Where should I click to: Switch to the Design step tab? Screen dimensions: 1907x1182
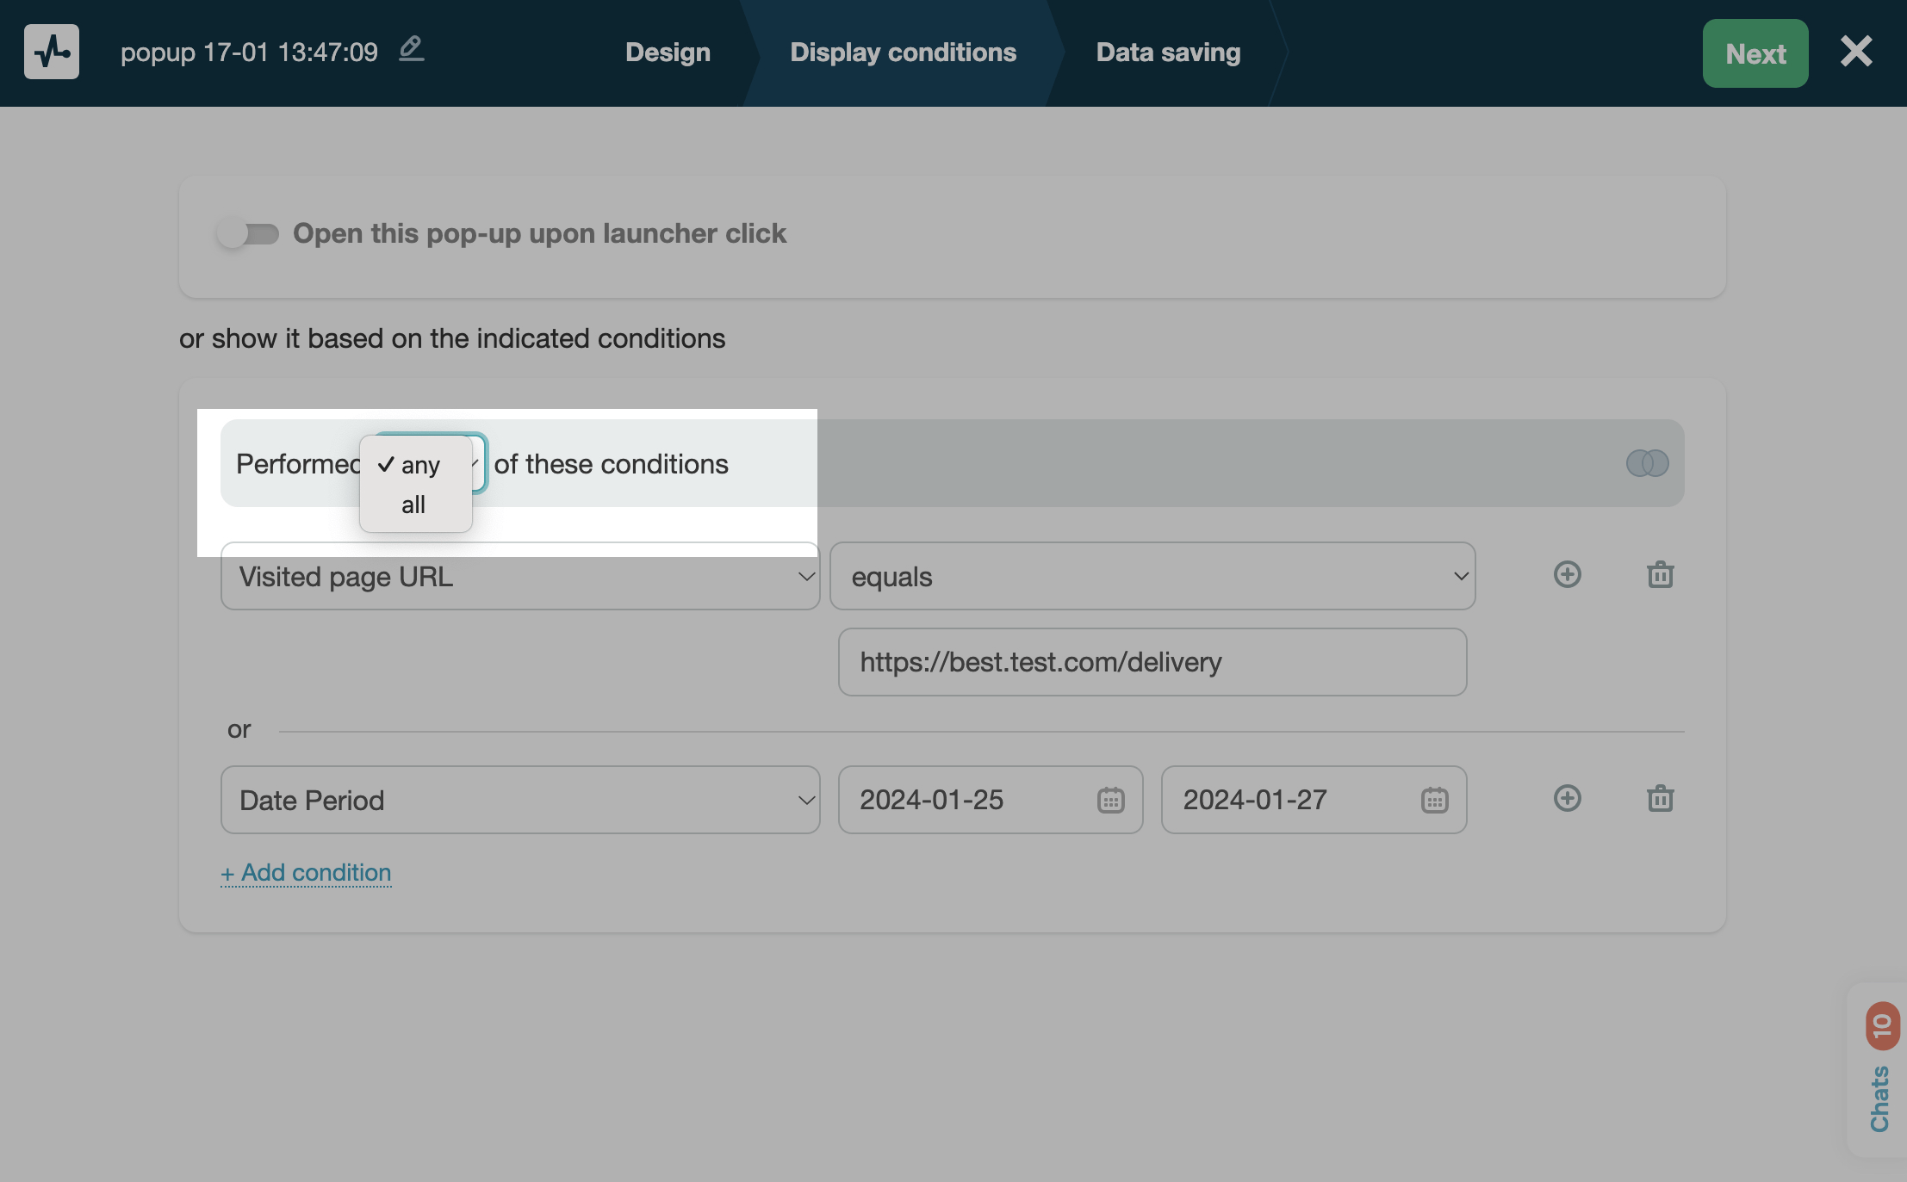pos(668,53)
